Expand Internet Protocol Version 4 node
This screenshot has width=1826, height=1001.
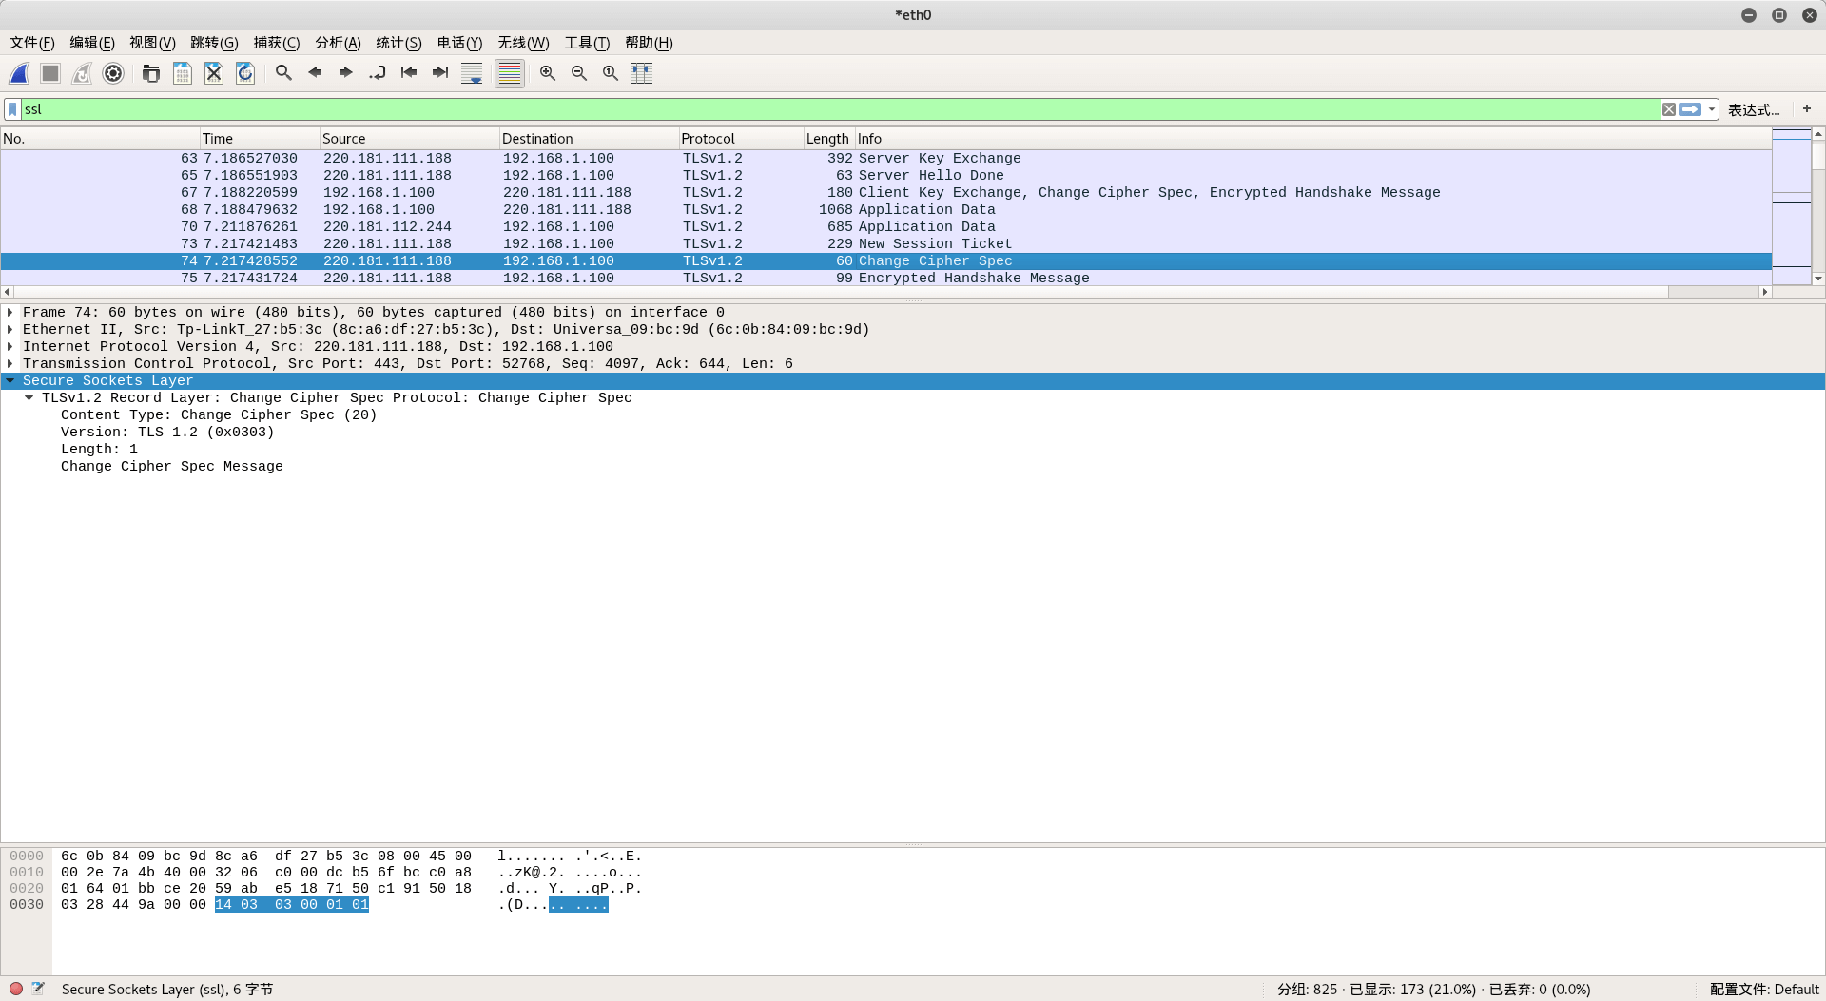(10, 347)
